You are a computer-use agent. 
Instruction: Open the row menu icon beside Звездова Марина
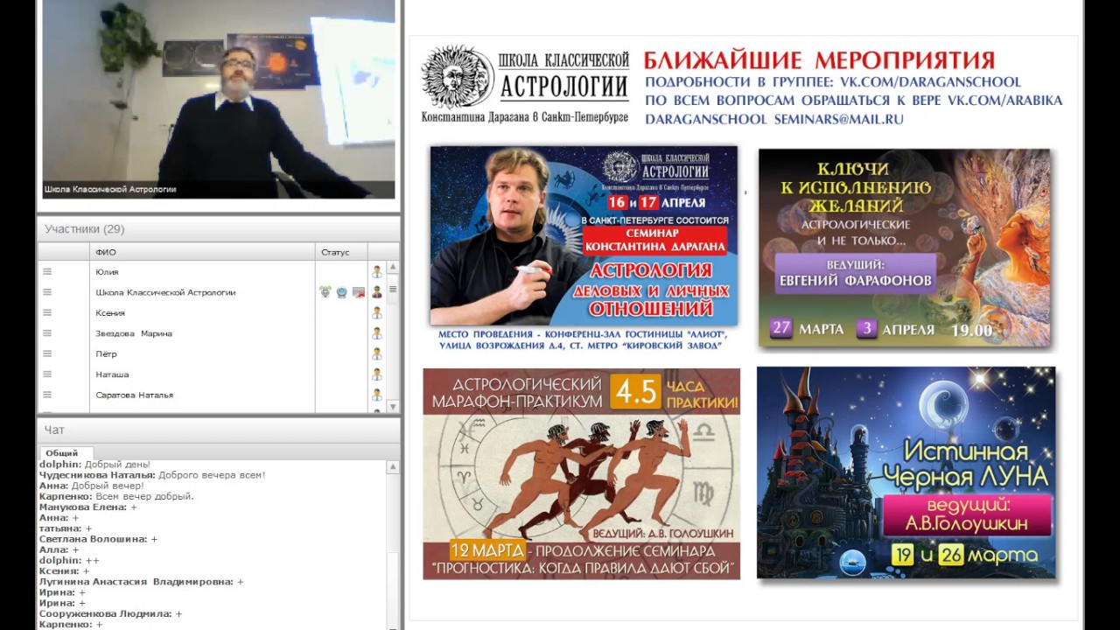coord(47,333)
